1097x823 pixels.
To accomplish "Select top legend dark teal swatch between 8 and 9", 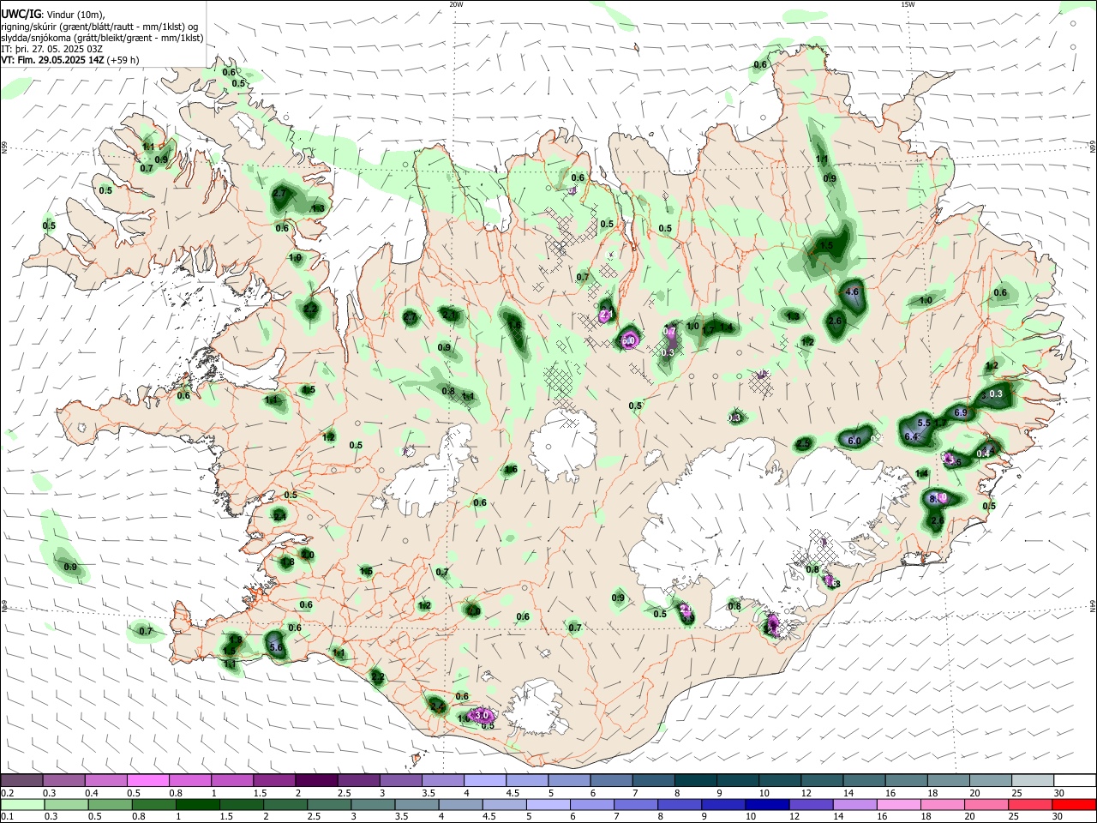I will (x=695, y=780).
